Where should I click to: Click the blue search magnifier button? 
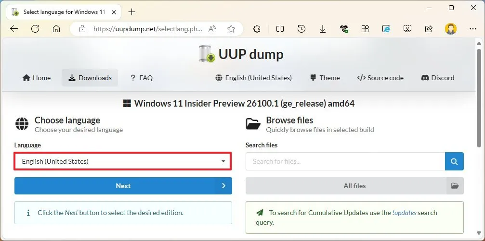(x=454, y=161)
